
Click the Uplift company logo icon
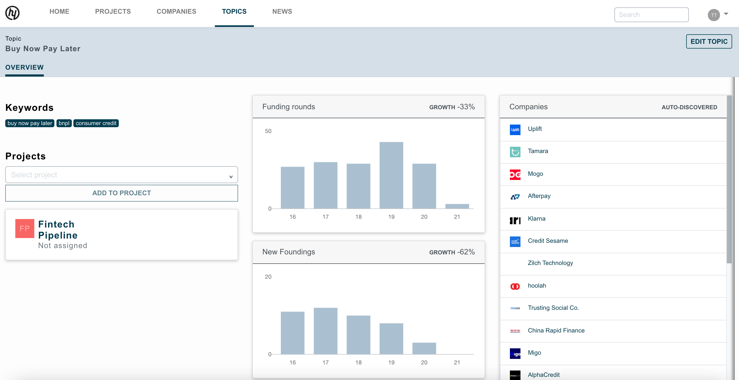515,129
